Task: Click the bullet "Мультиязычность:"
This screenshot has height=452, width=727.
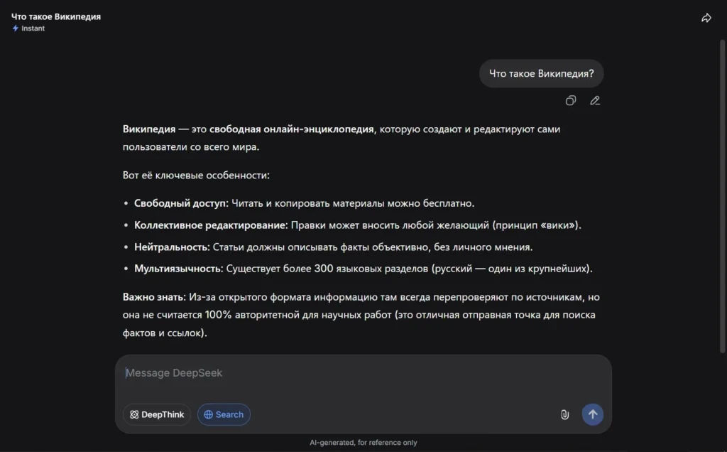Action: (178, 268)
